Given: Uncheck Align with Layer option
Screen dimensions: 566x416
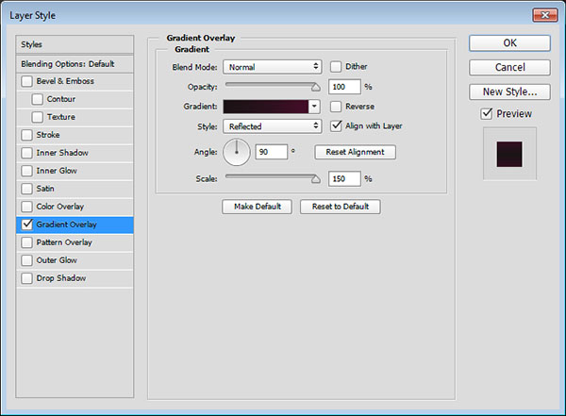Looking at the screenshot, I should click(337, 125).
